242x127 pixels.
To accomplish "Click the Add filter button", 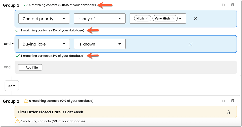I will 30,67.
